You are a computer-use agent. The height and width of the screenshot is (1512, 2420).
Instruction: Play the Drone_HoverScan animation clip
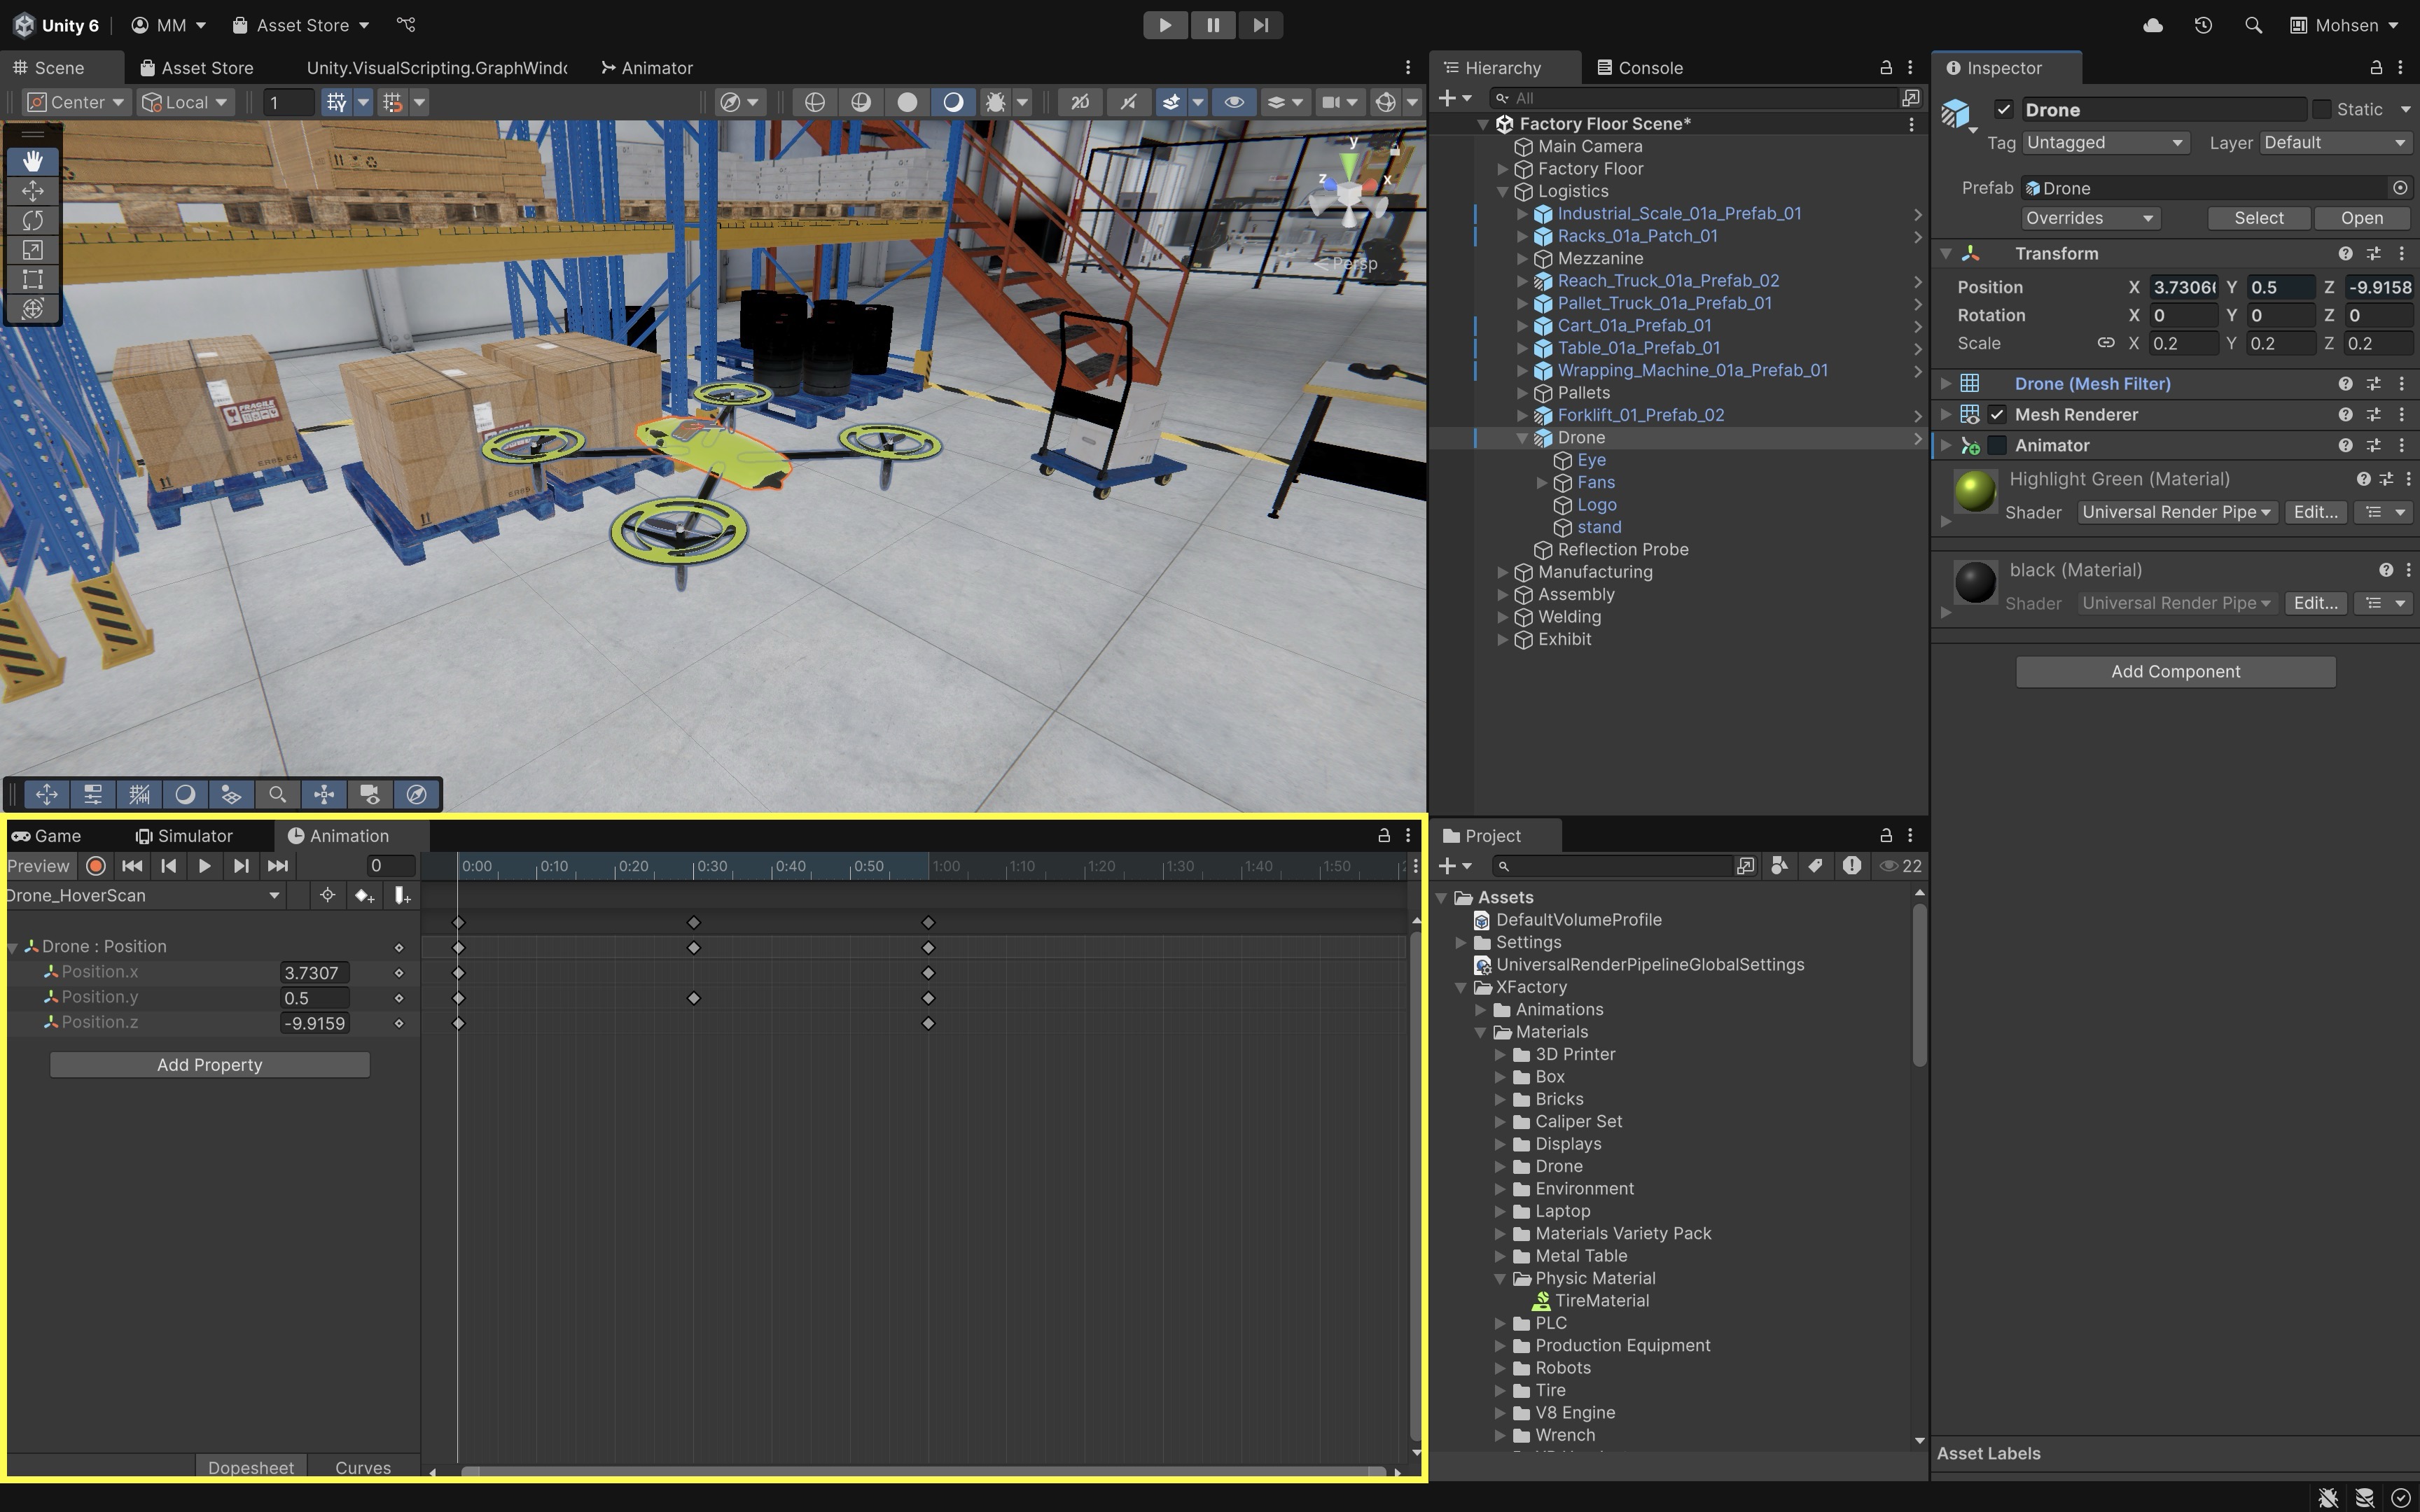204,866
